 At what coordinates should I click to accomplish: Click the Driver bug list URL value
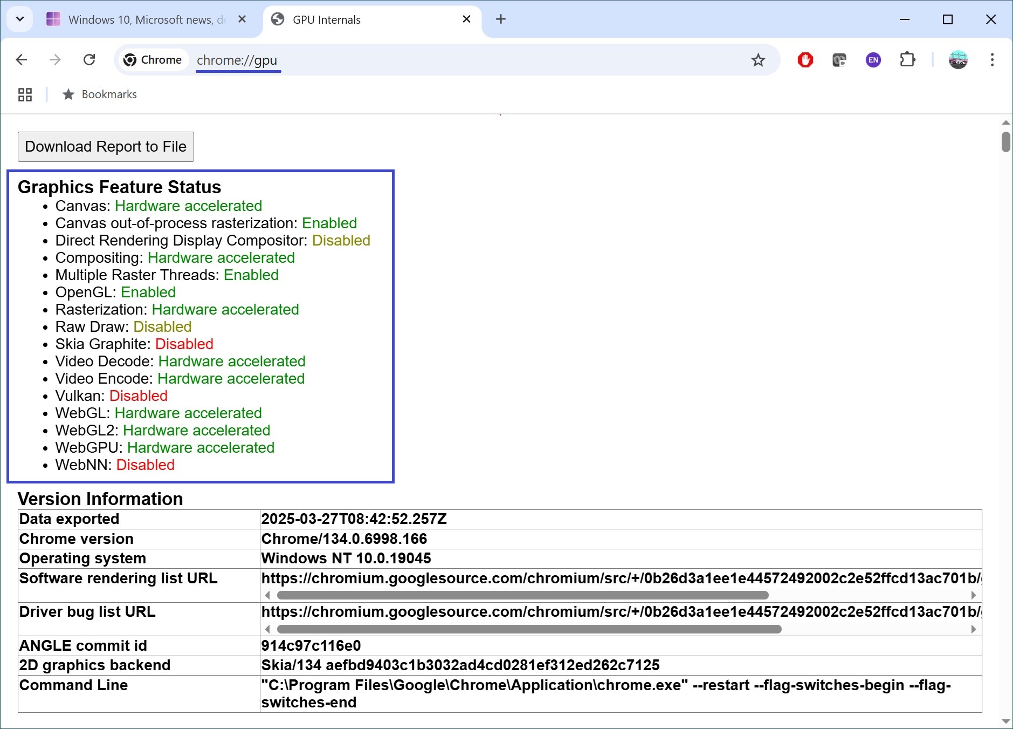click(x=621, y=612)
